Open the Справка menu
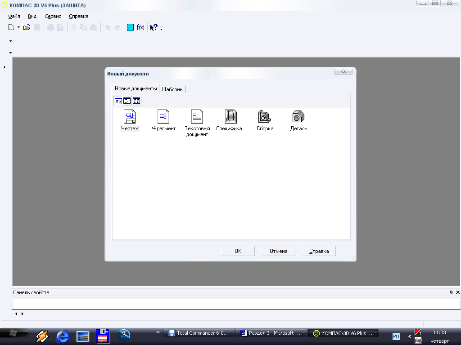Viewport: 461px width, 345px height. tap(78, 17)
